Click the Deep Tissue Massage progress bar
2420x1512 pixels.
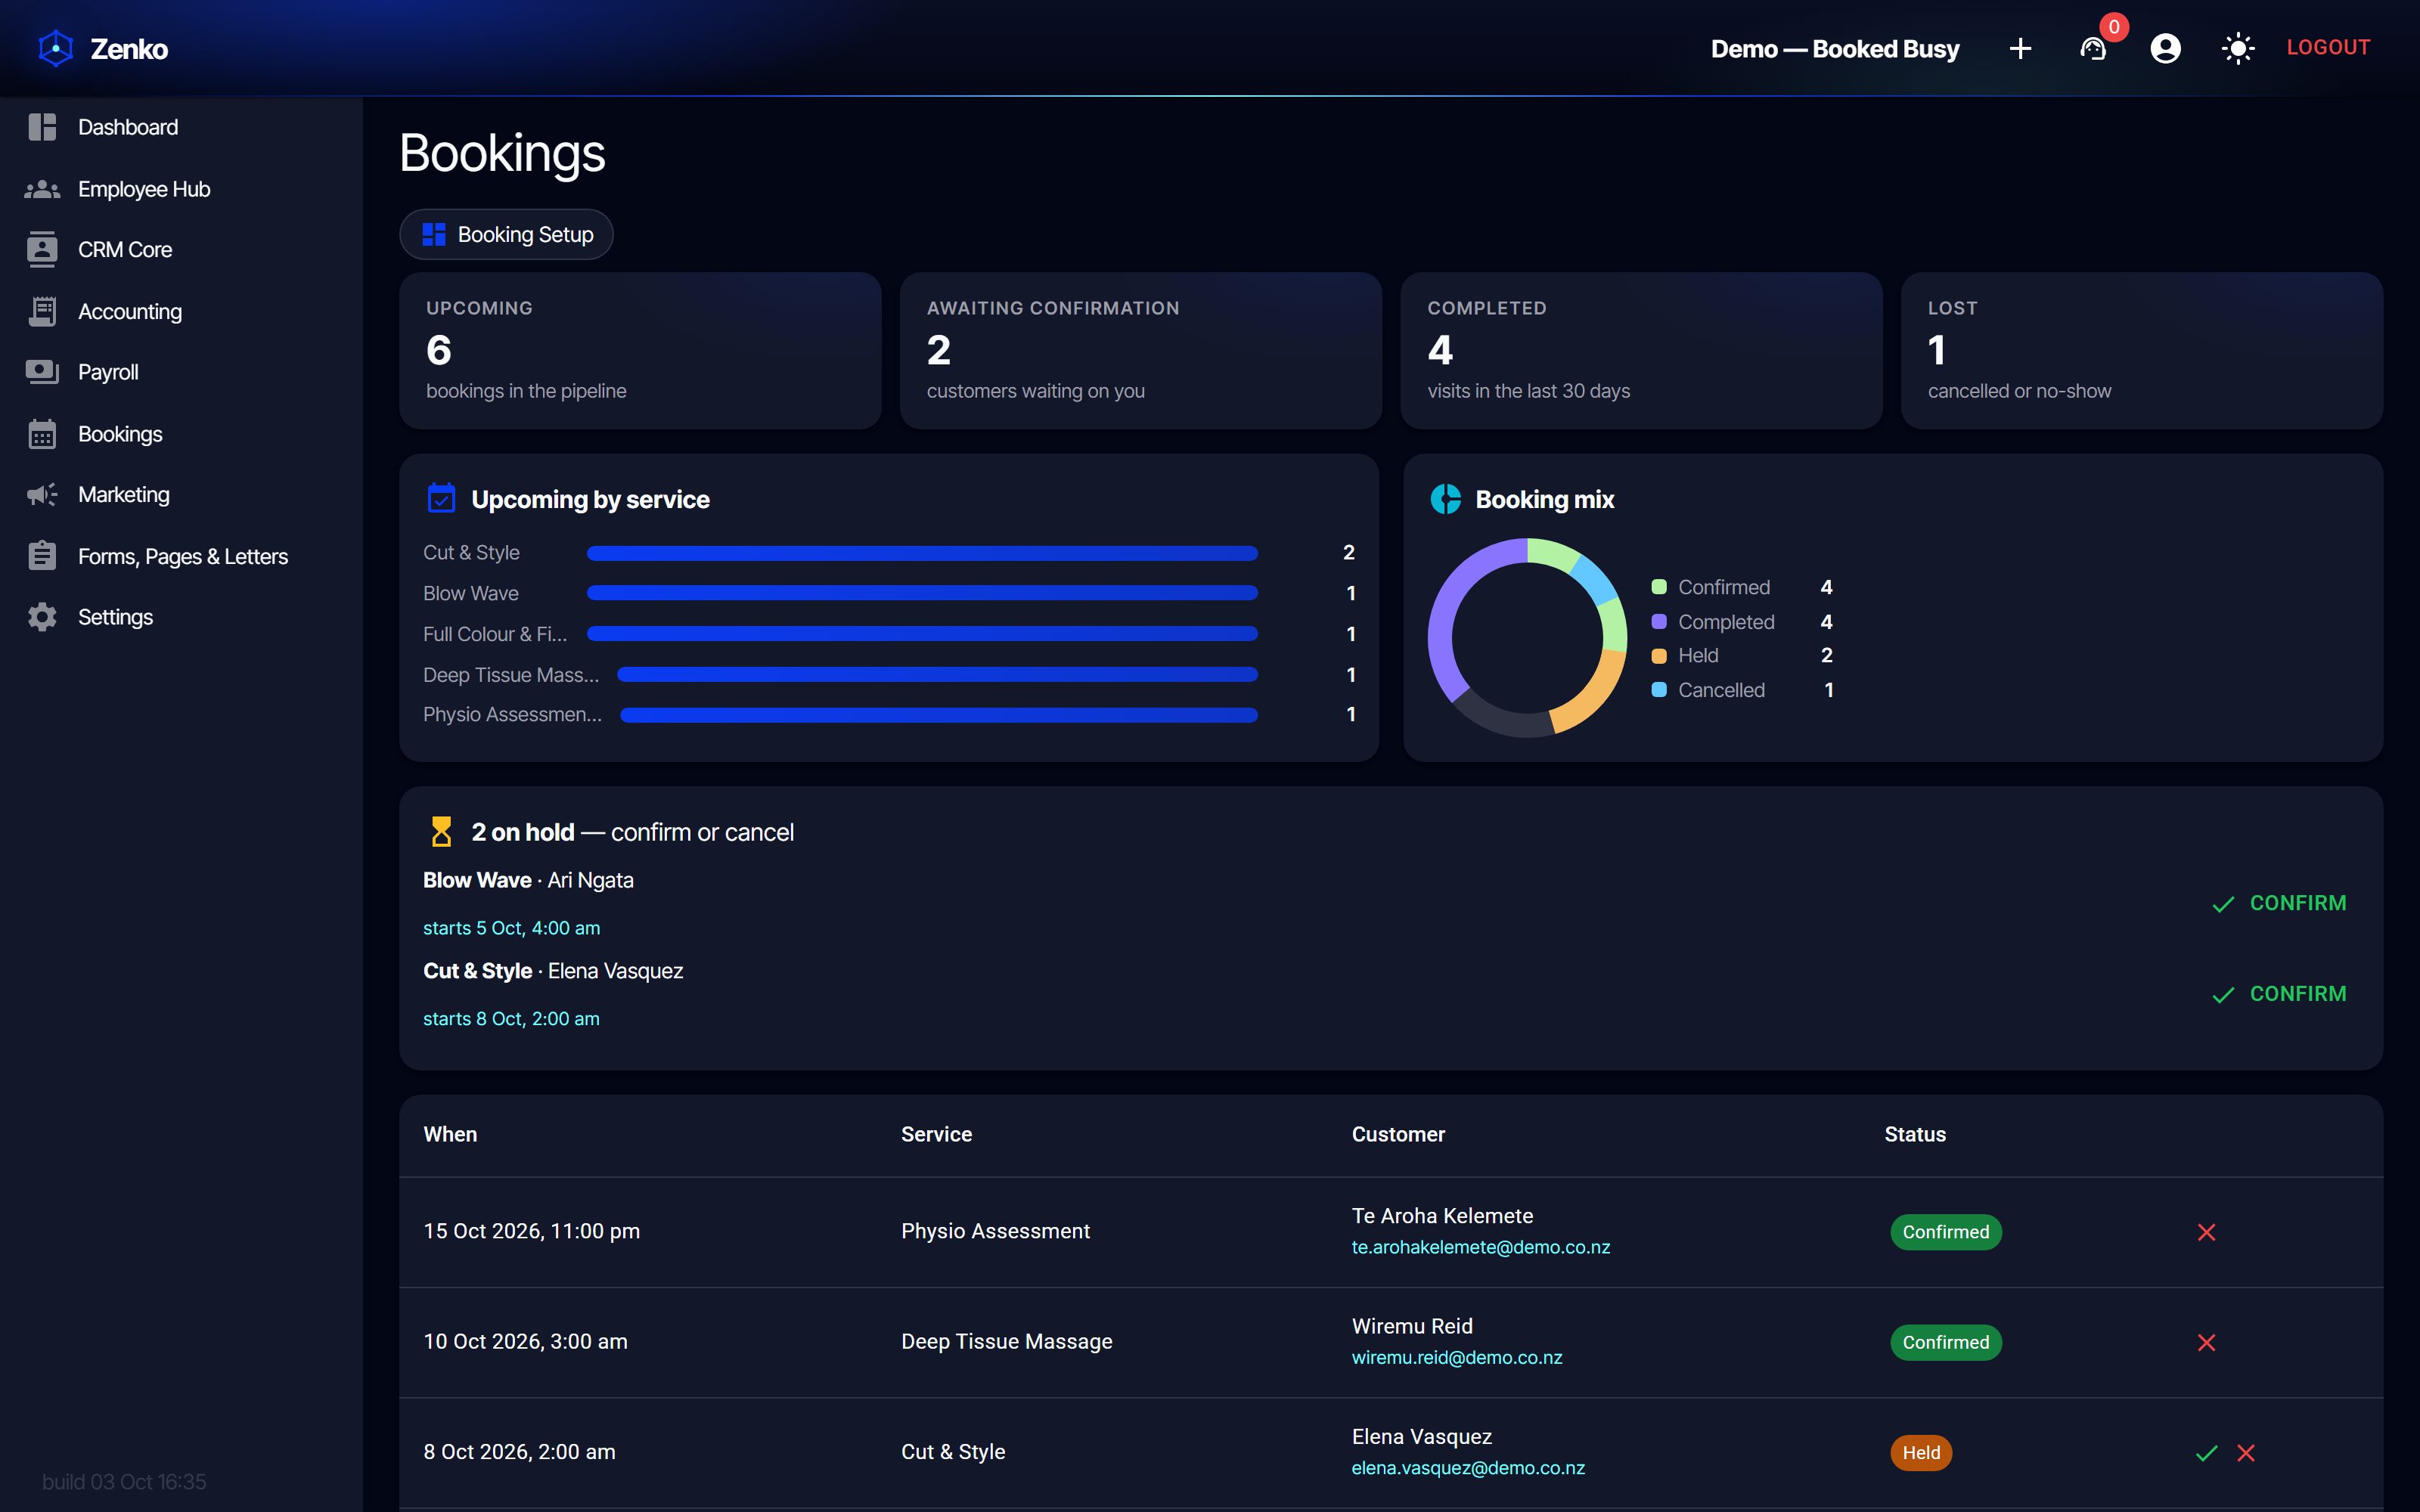pos(938,675)
